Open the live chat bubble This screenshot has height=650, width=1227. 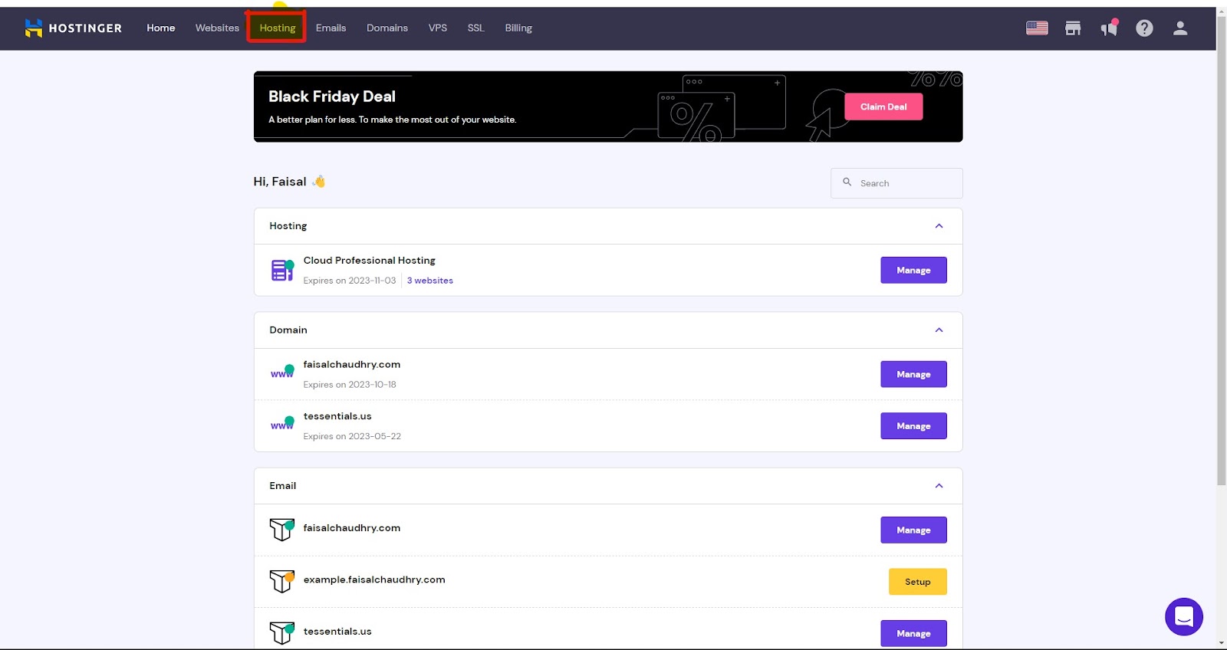pos(1184,616)
